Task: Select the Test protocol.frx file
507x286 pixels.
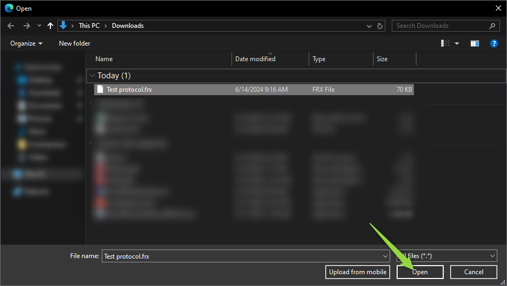Action: pos(129,90)
